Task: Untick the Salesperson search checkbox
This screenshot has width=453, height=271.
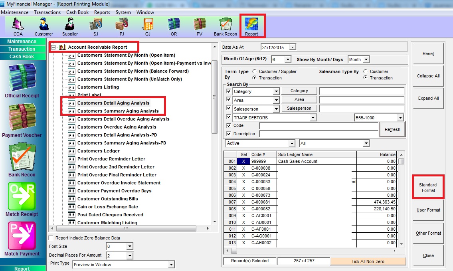Action: (x=229, y=109)
